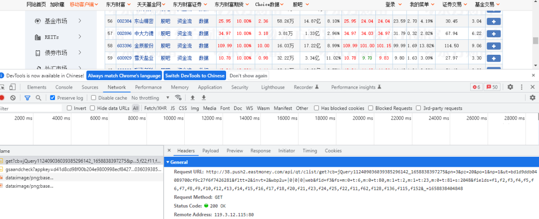The image size is (539, 219).
Task: Open 东山精密 stock link
Action: tap(144, 21)
